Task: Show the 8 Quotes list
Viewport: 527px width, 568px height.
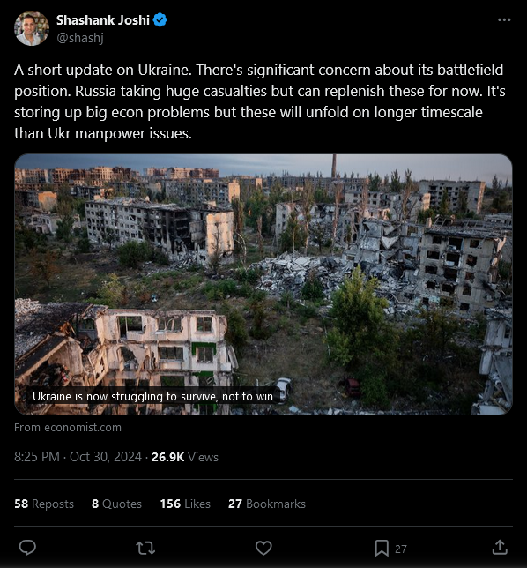Action: point(116,504)
